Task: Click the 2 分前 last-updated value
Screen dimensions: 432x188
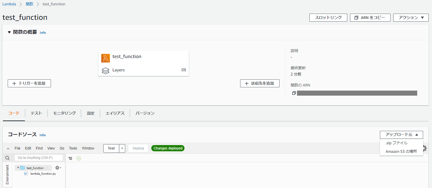Action: (x=296, y=74)
